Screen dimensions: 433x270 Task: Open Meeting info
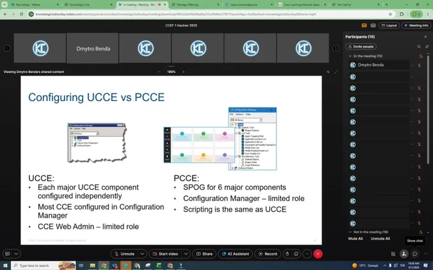click(416, 25)
